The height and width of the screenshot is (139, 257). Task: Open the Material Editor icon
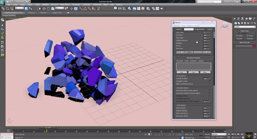tap(148, 8)
